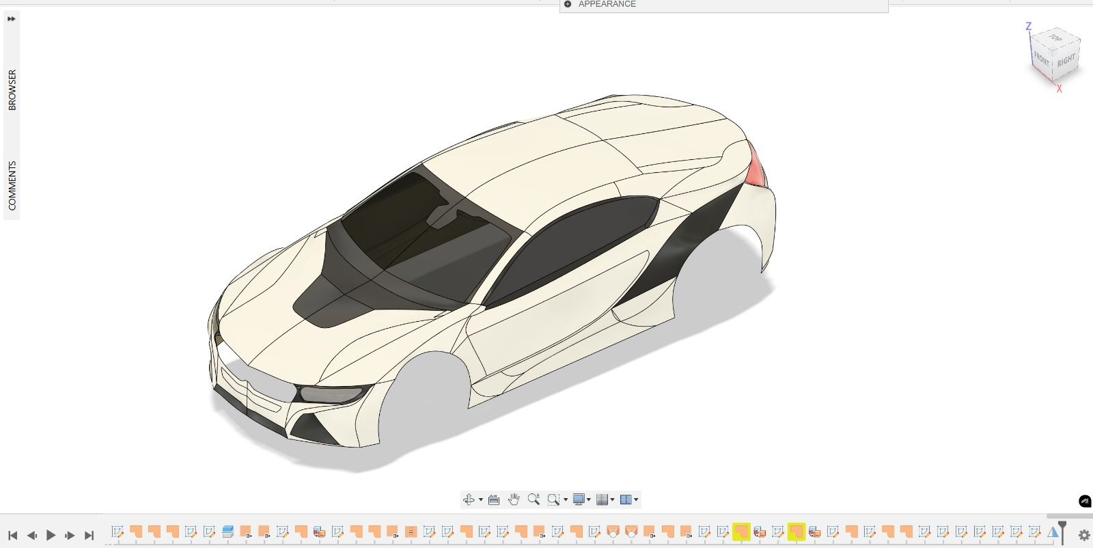Open Display Settings monitor icon
Viewport: 1093px width, 548px height.
[579, 499]
